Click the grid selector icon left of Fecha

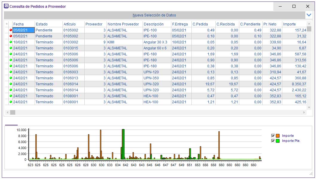7,24
